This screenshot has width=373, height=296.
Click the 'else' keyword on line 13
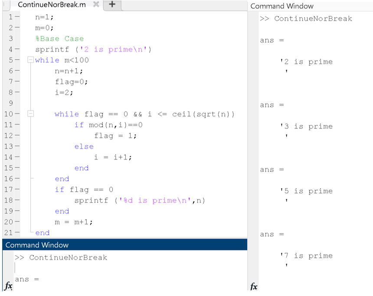coord(84,146)
